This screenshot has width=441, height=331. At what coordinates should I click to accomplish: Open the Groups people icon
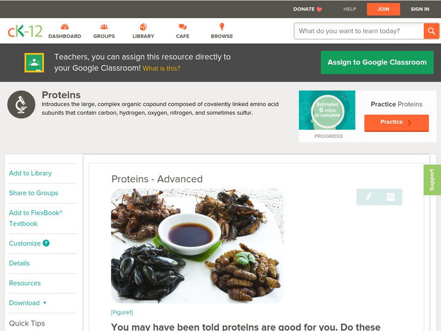tap(104, 26)
